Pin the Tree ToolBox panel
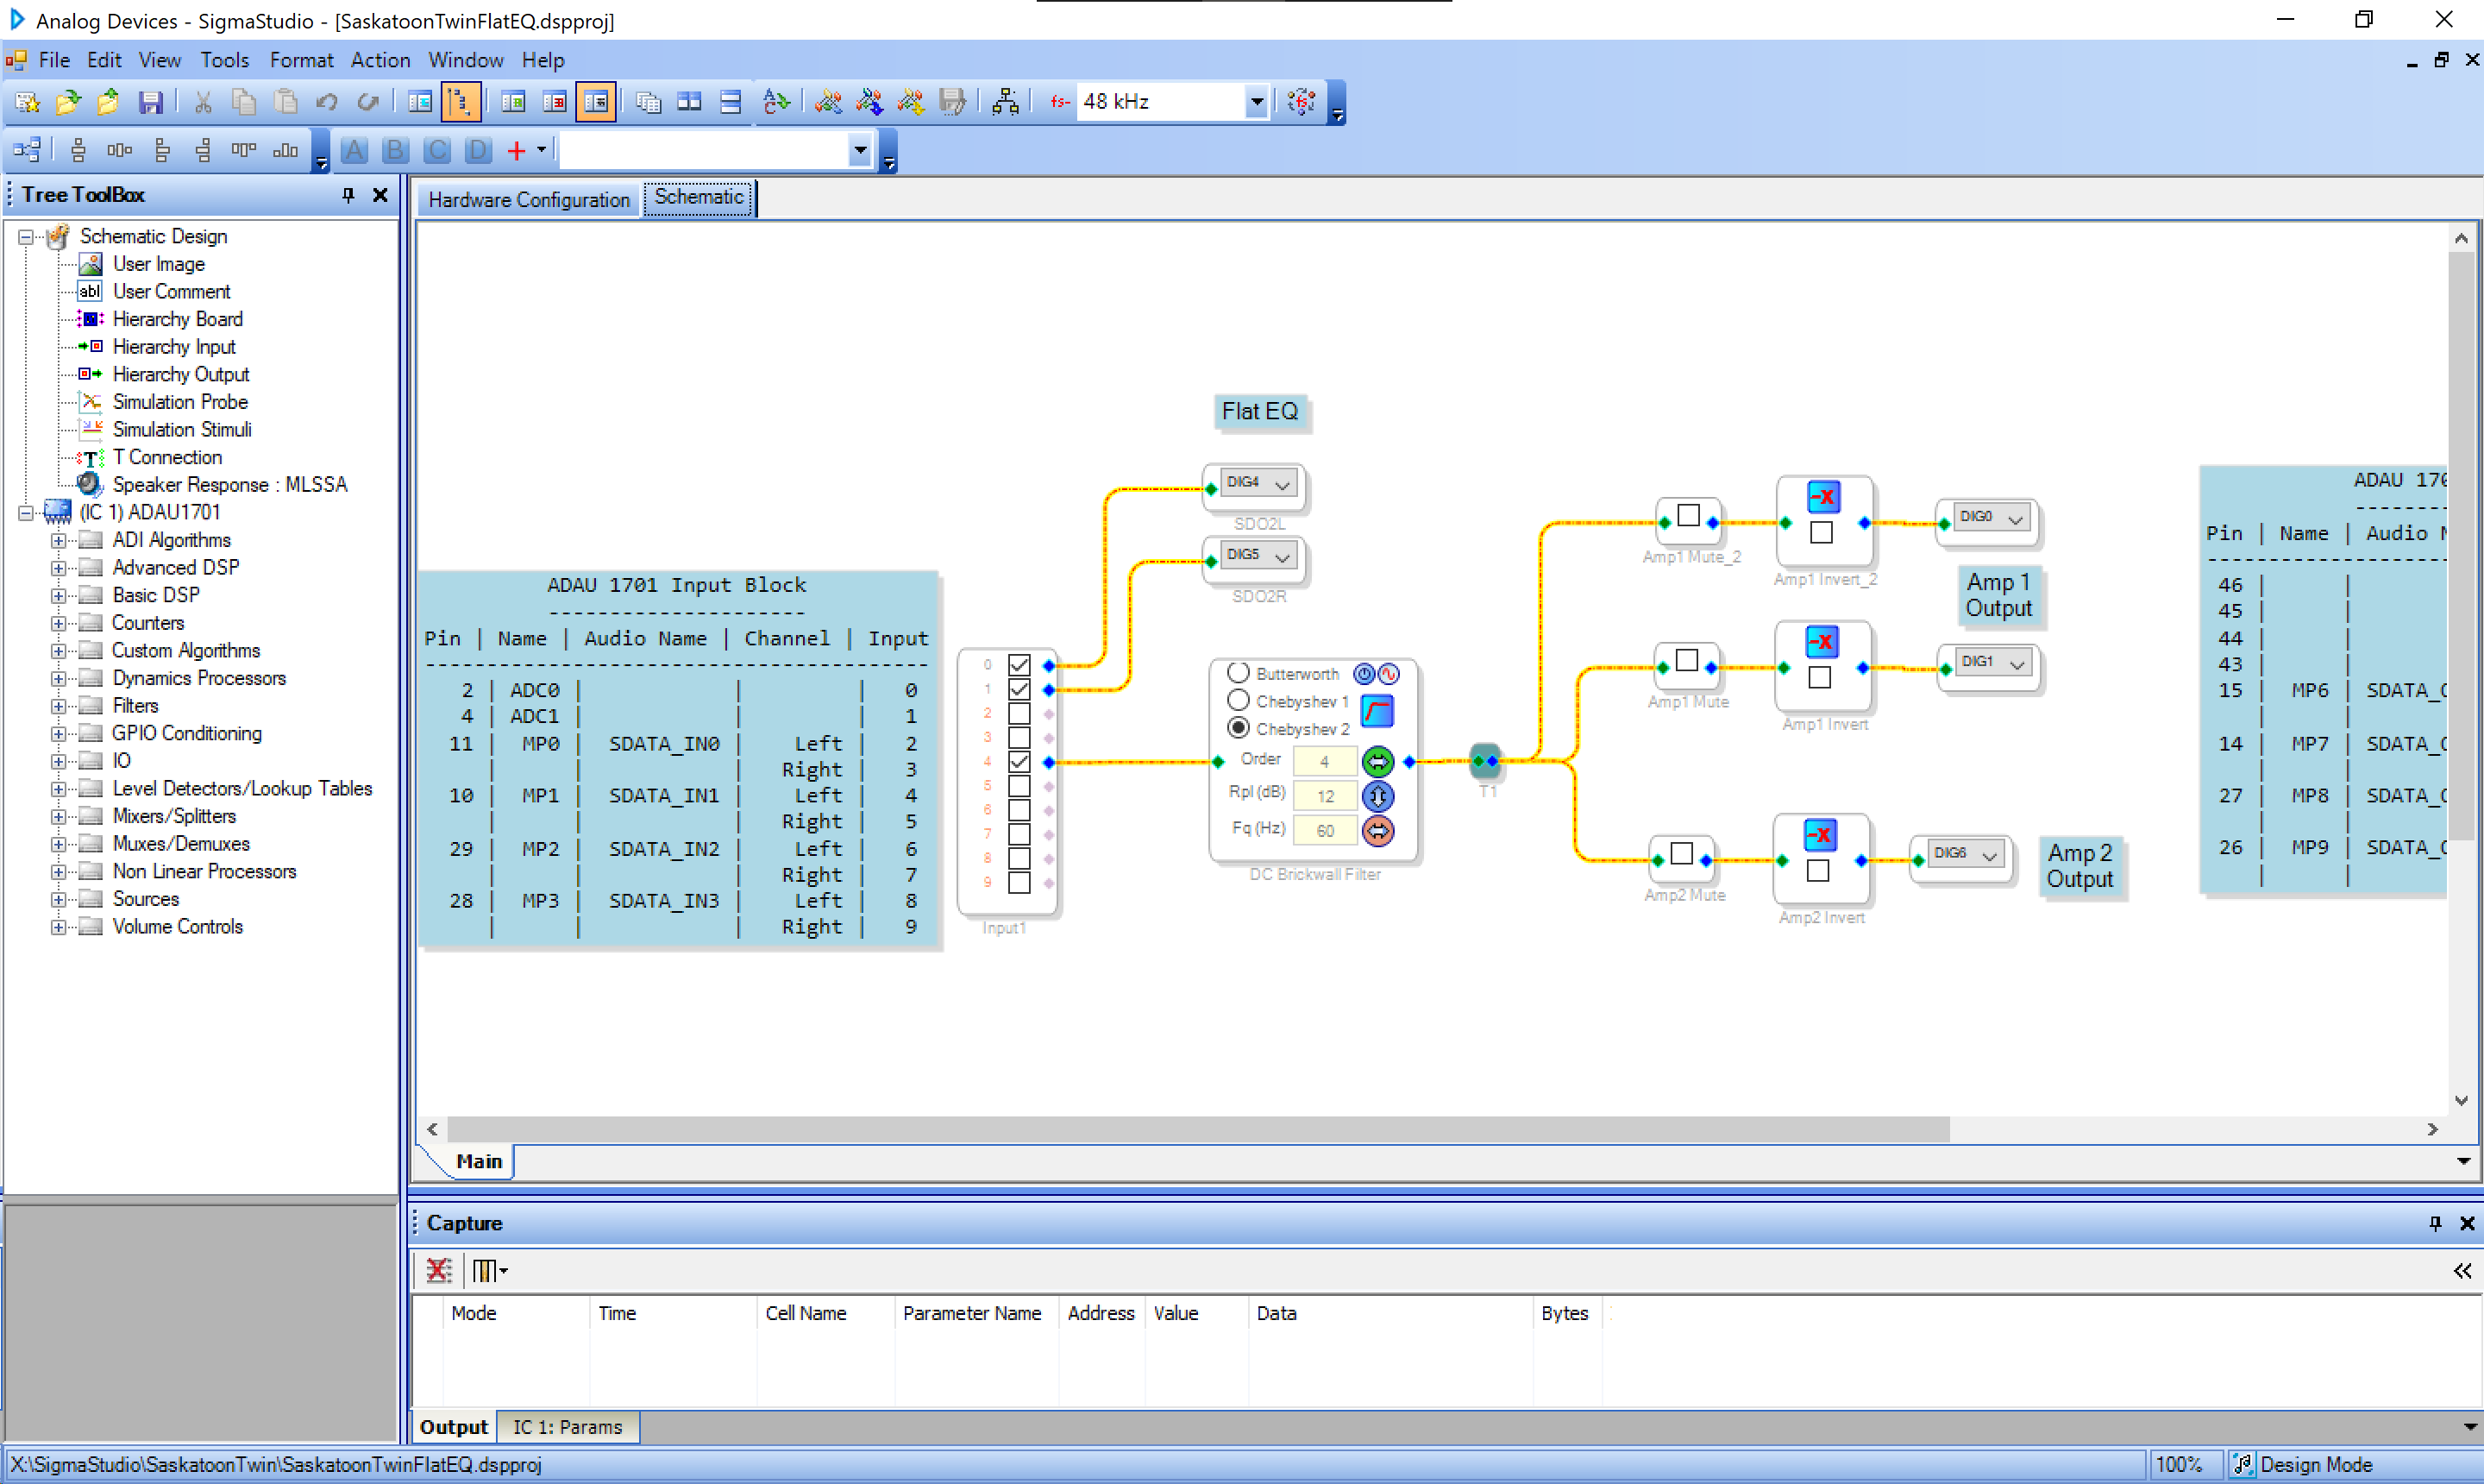The width and height of the screenshot is (2484, 1484). pyautogui.click(x=348, y=195)
